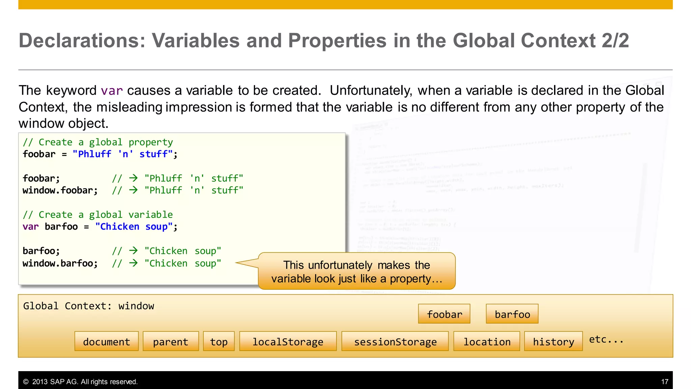Click the 'etc...' text
The height and width of the screenshot is (389, 691).
coord(606,339)
